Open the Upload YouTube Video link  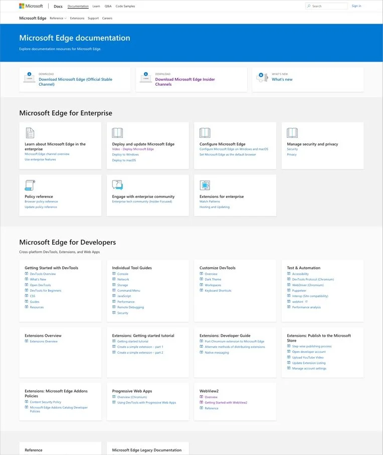[x=308, y=357]
